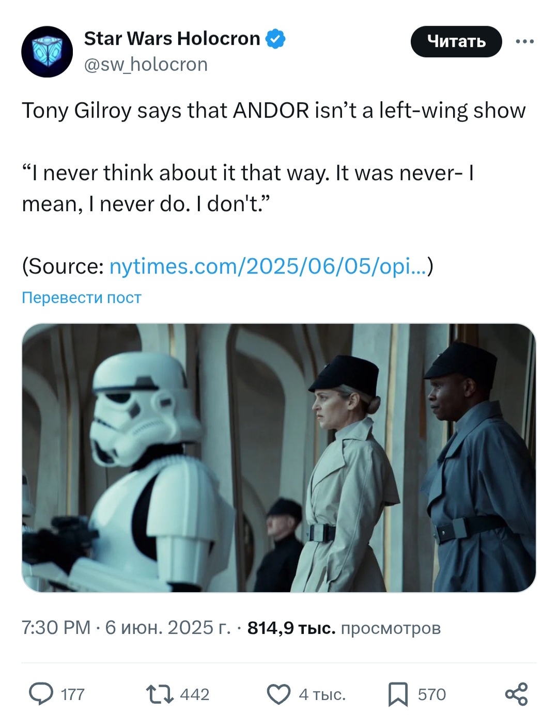
Task: Click the 177 replies count
Action: coord(72,694)
